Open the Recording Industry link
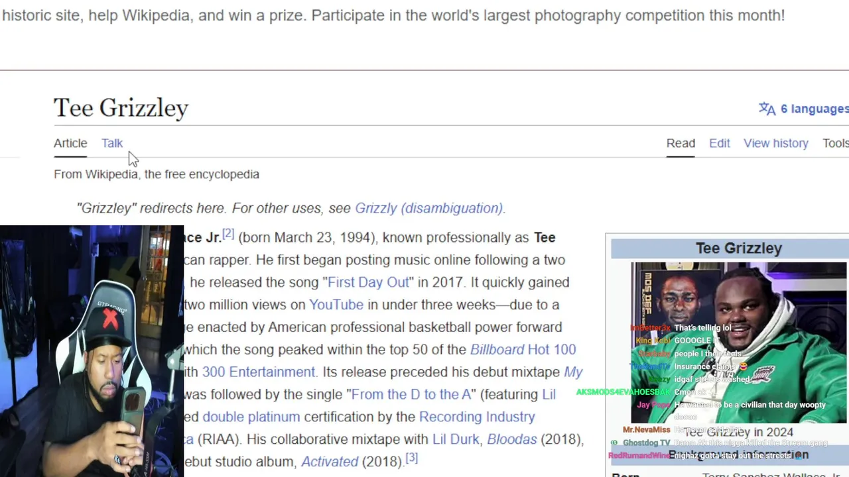The image size is (849, 477). click(x=477, y=417)
